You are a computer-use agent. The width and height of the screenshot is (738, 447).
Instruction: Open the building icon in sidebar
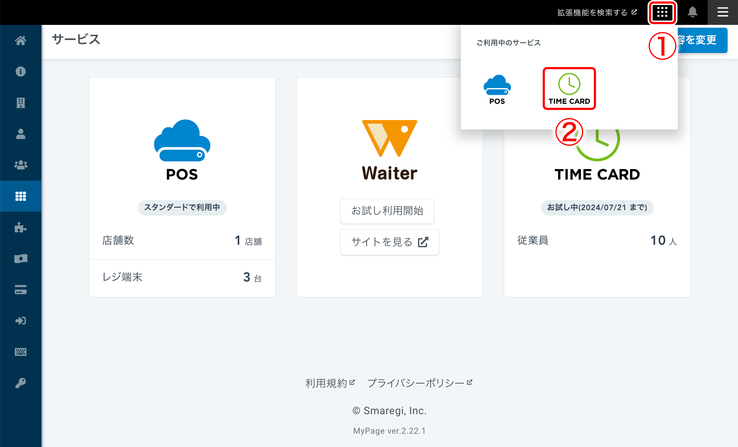(x=21, y=103)
